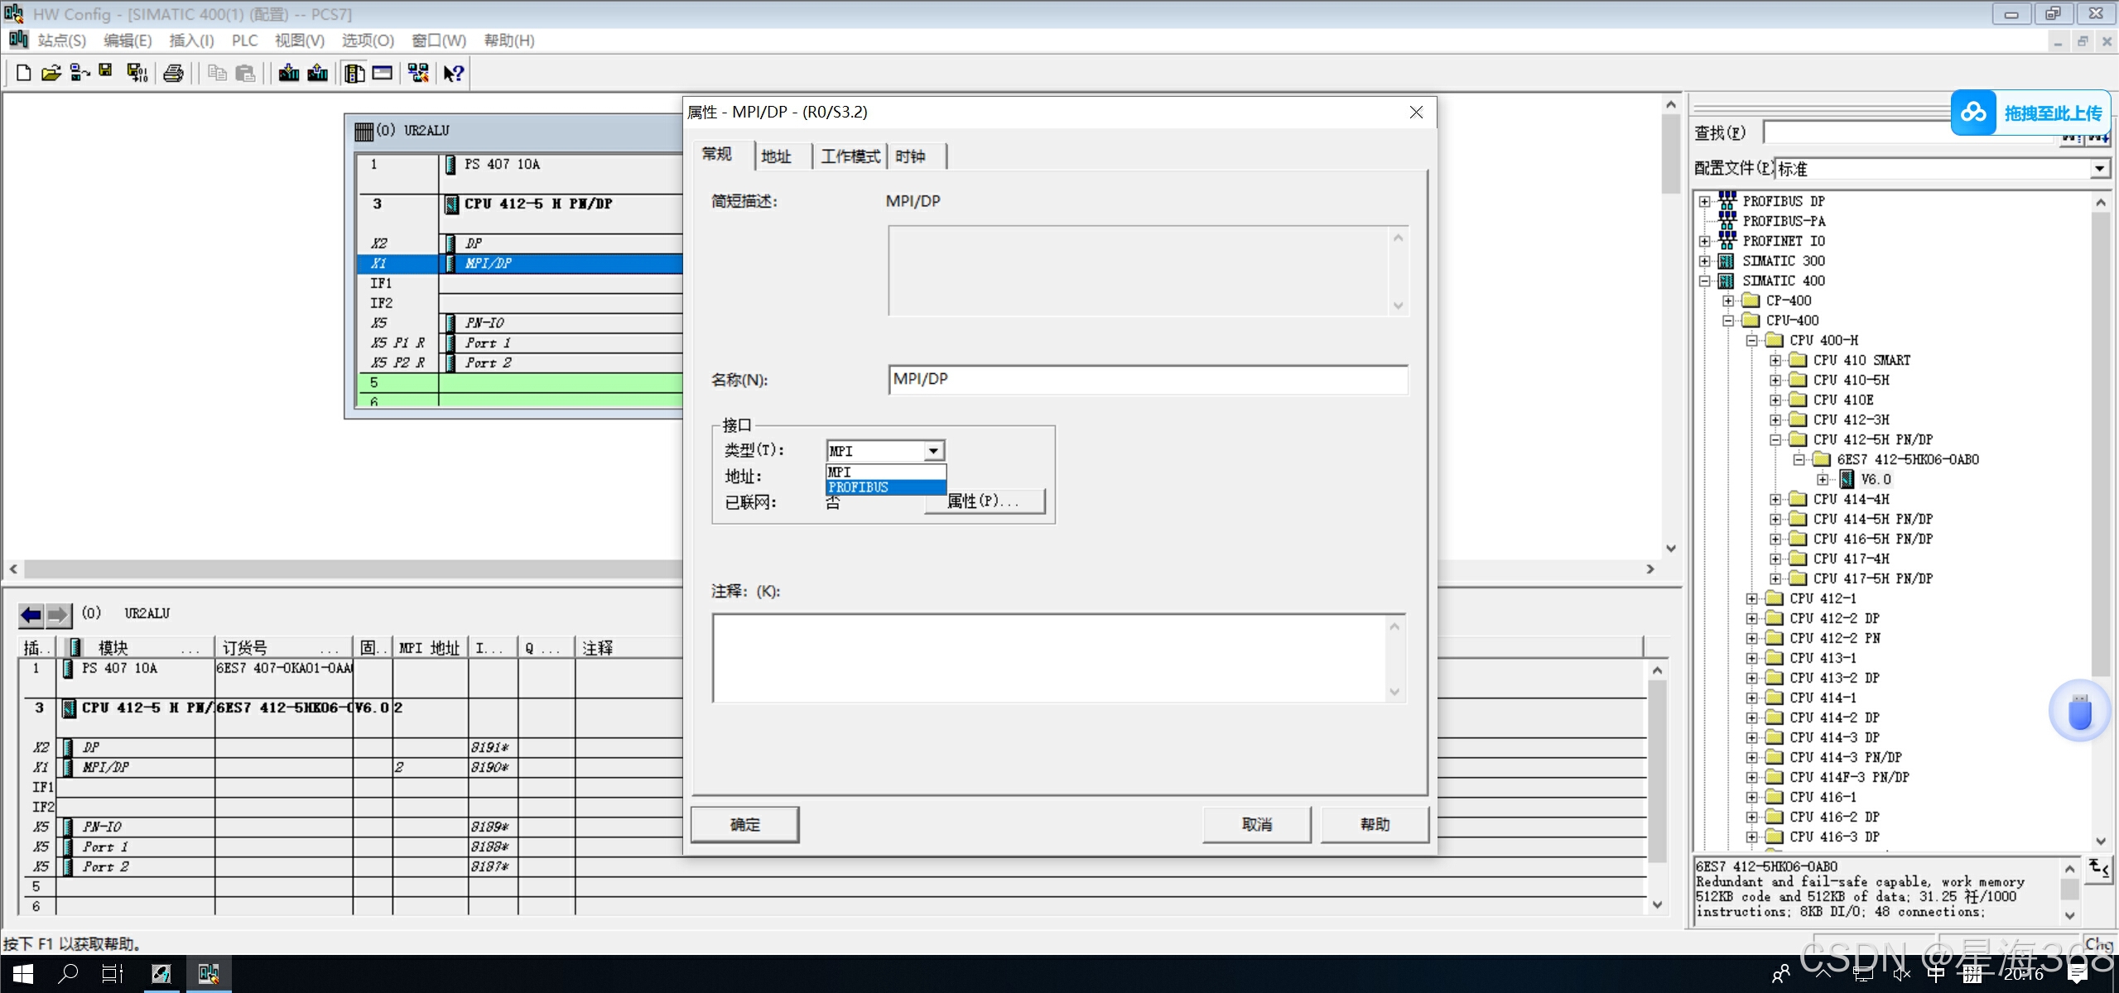This screenshot has height=993, width=2119.
Task: Click Save and Compile toolbar icon
Action: [137, 74]
